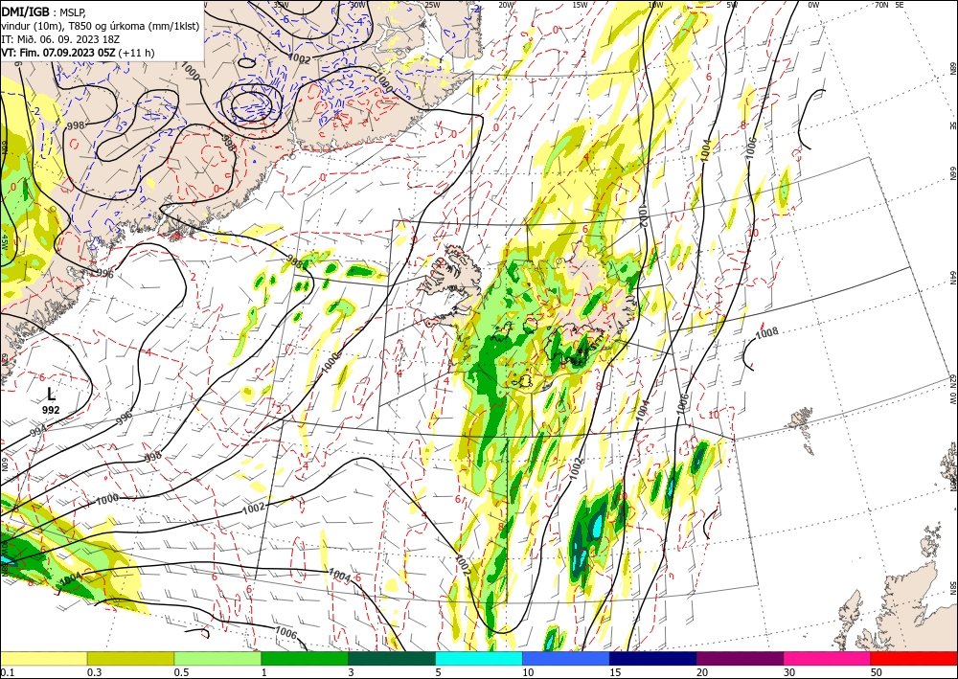Click the 'L' low pressure marker
The width and height of the screenshot is (958, 679).
click(x=52, y=395)
